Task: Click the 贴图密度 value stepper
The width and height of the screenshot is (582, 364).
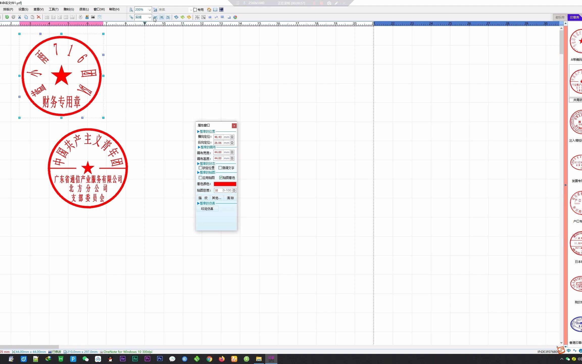Action: [x=234, y=190]
